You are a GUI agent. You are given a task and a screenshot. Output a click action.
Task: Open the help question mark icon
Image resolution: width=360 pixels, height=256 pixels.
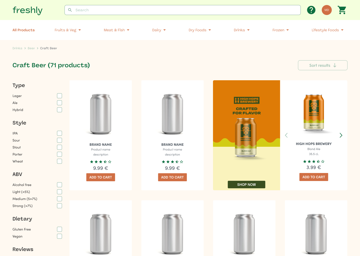pyautogui.click(x=311, y=10)
